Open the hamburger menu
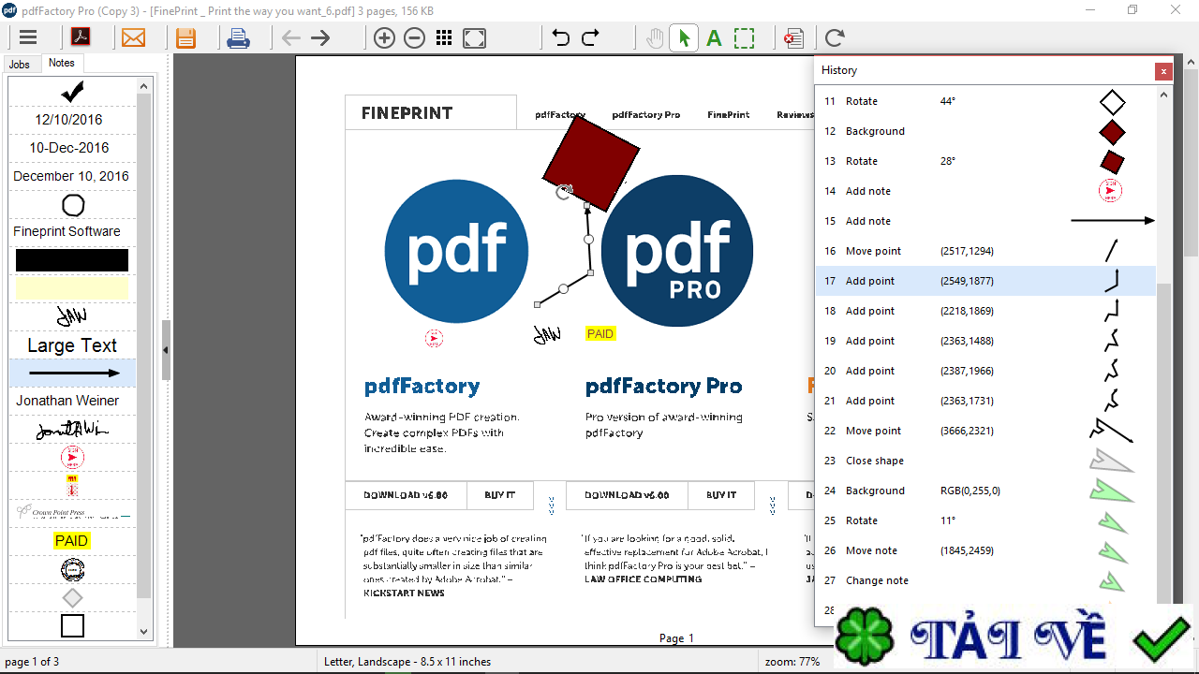The height and width of the screenshot is (674, 1199). pyautogui.click(x=28, y=37)
